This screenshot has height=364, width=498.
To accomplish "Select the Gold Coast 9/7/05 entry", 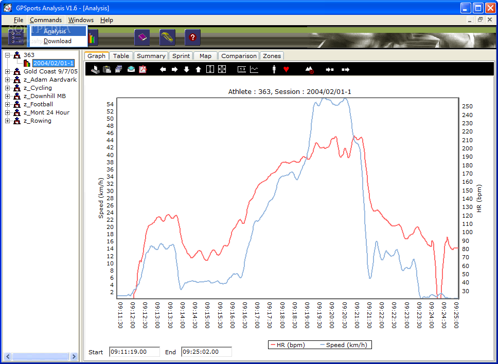I will (x=50, y=72).
